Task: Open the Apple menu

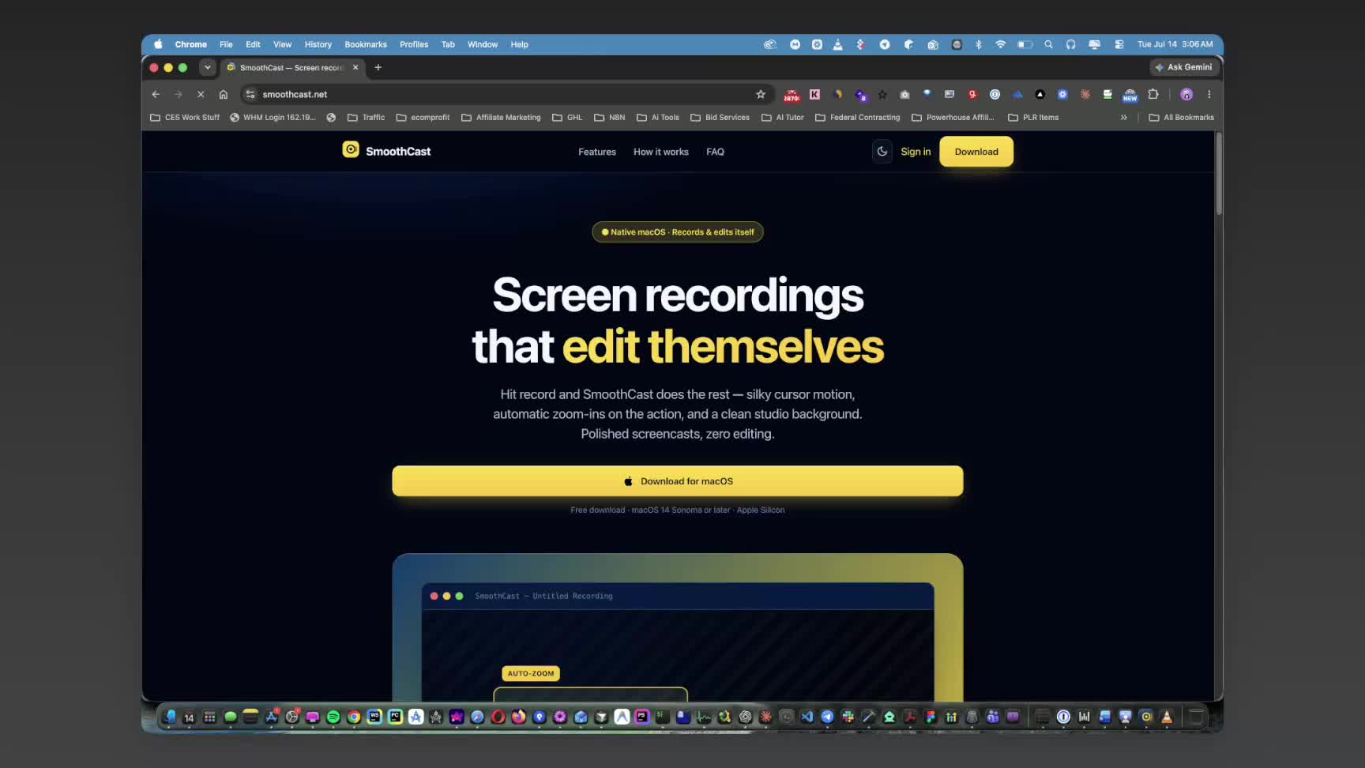Action: [158, 44]
